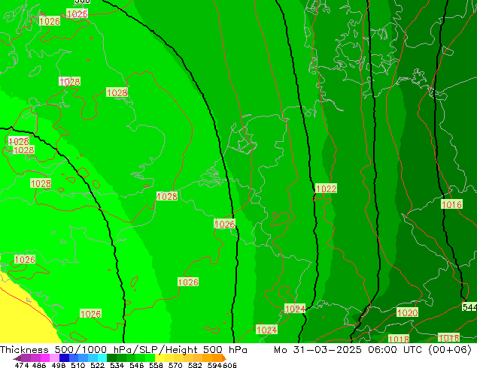This screenshot has height=368, width=477.
Task: Click the 510 legend value
Action: (78, 365)
